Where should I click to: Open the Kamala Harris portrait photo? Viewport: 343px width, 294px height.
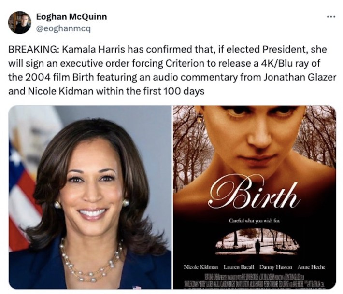coord(90,197)
